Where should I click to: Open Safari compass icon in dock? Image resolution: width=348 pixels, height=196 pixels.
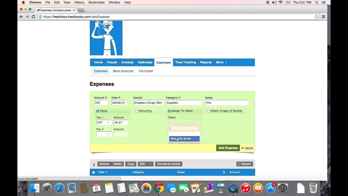pyautogui.click(x=60, y=188)
